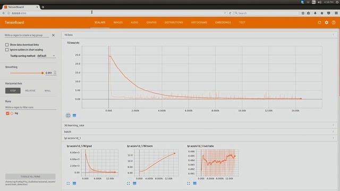
Task: Click the TensorBoard title logo
Action: [x=14, y=22]
